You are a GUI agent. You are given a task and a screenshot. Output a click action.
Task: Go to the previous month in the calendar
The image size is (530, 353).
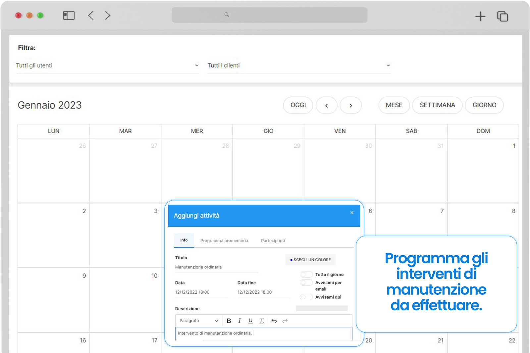pyautogui.click(x=327, y=105)
